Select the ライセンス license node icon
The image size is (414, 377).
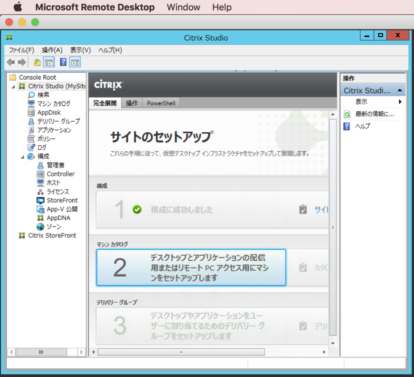point(40,192)
